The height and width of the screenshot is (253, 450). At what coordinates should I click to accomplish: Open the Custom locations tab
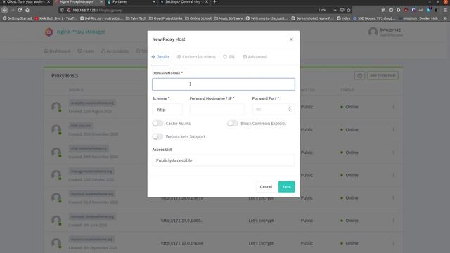tap(196, 57)
